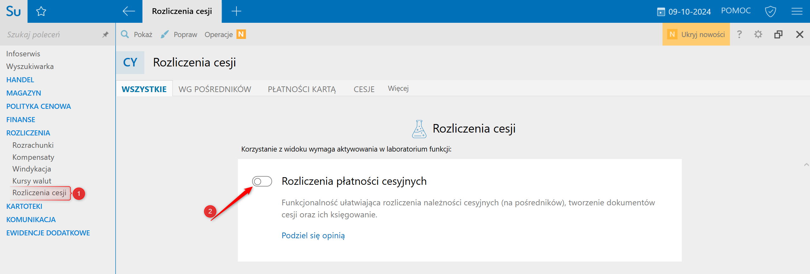Click the back arrow icon
The height and width of the screenshot is (274, 810).
129,11
